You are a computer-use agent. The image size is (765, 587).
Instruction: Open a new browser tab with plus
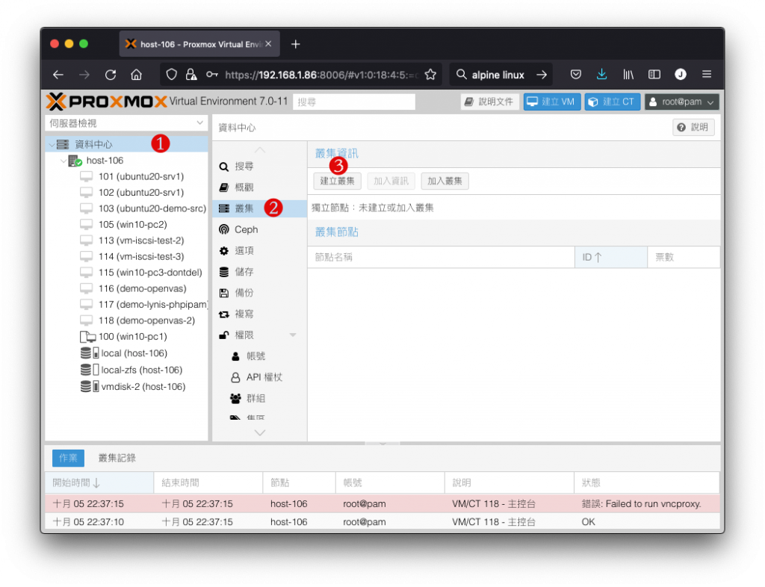[x=296, y=44]
